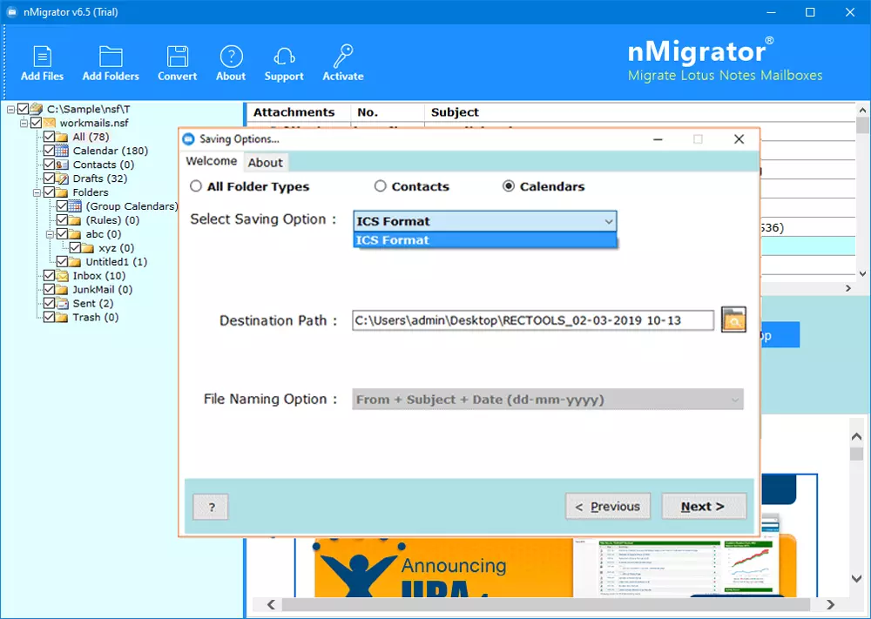Toggle the Contacts (0) tree checkbox

click(x=49, y=165)
